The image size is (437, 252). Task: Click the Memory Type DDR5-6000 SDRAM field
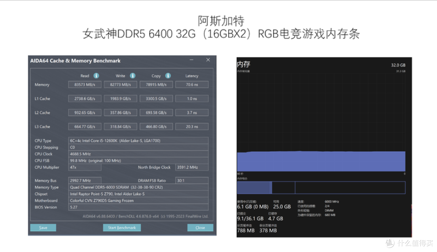(x=138, y=187)
